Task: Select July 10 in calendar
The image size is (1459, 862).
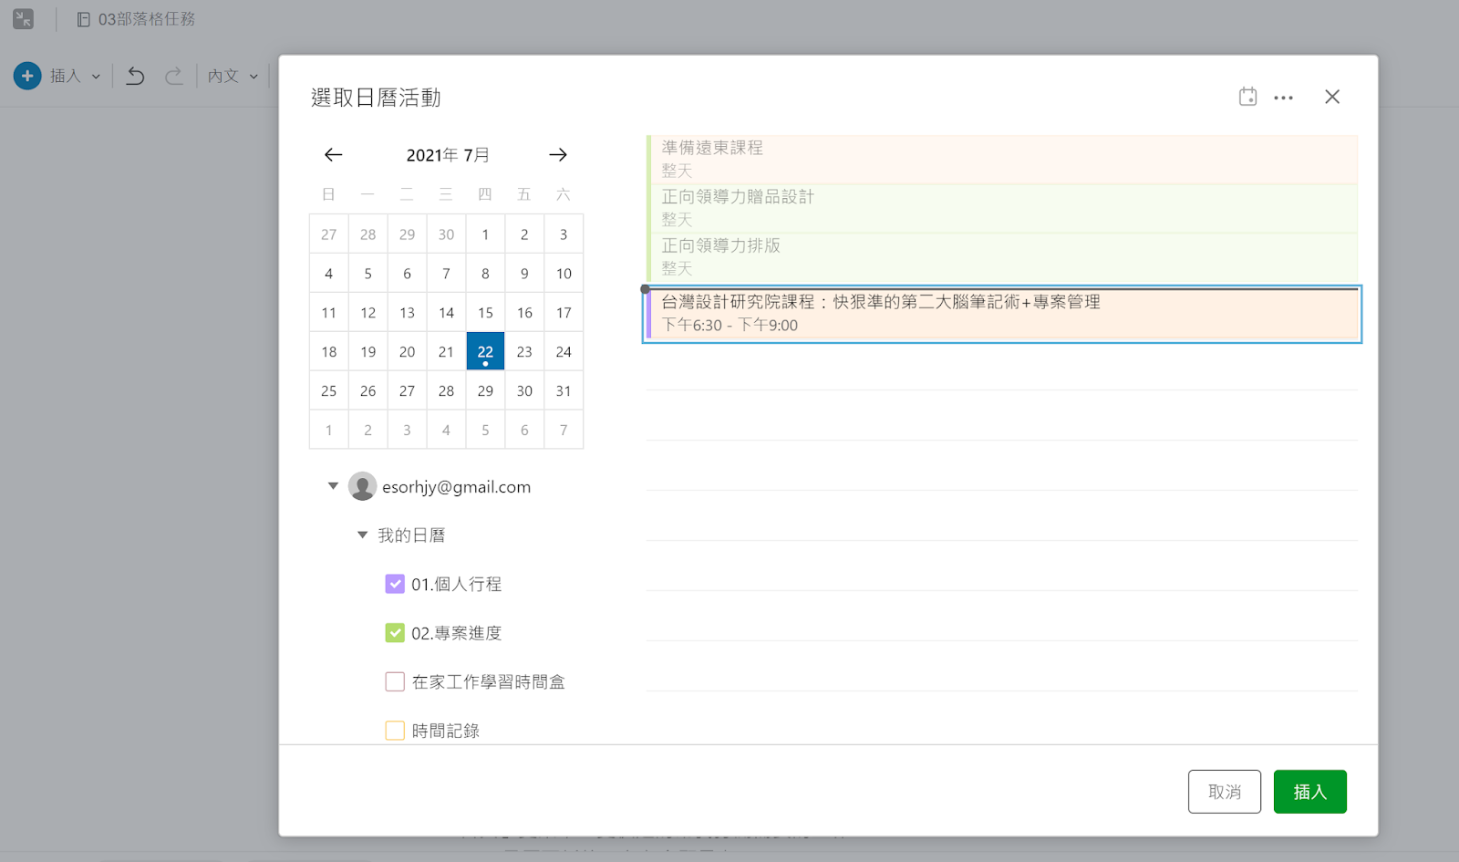Action: tap(564, 274)
